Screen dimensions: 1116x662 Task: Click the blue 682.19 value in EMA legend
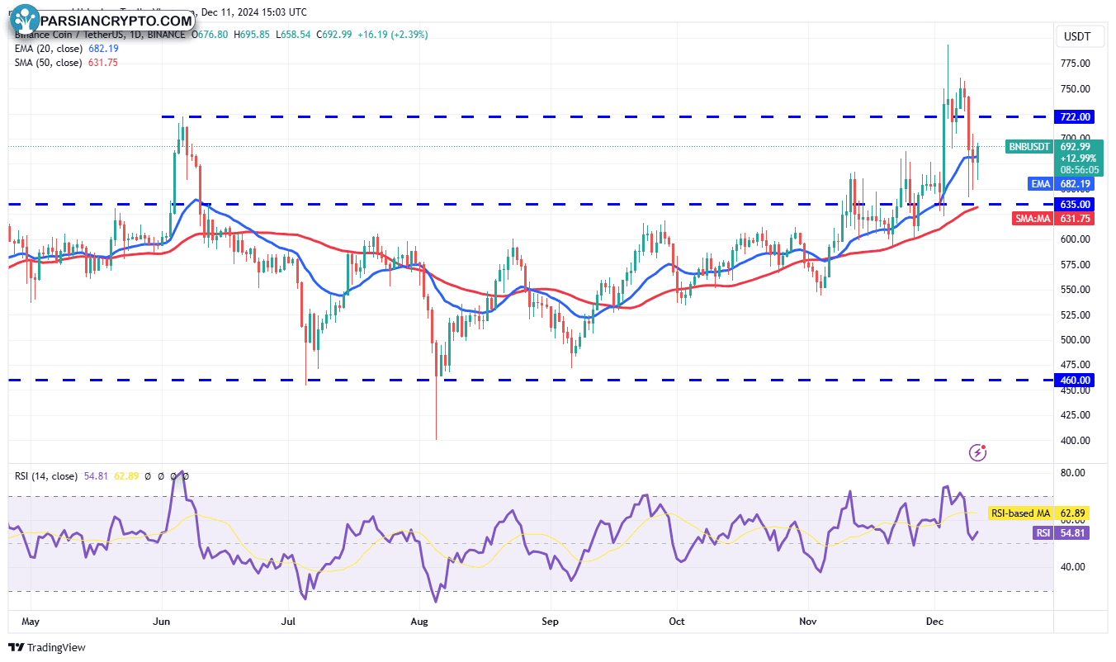point(104,49)
